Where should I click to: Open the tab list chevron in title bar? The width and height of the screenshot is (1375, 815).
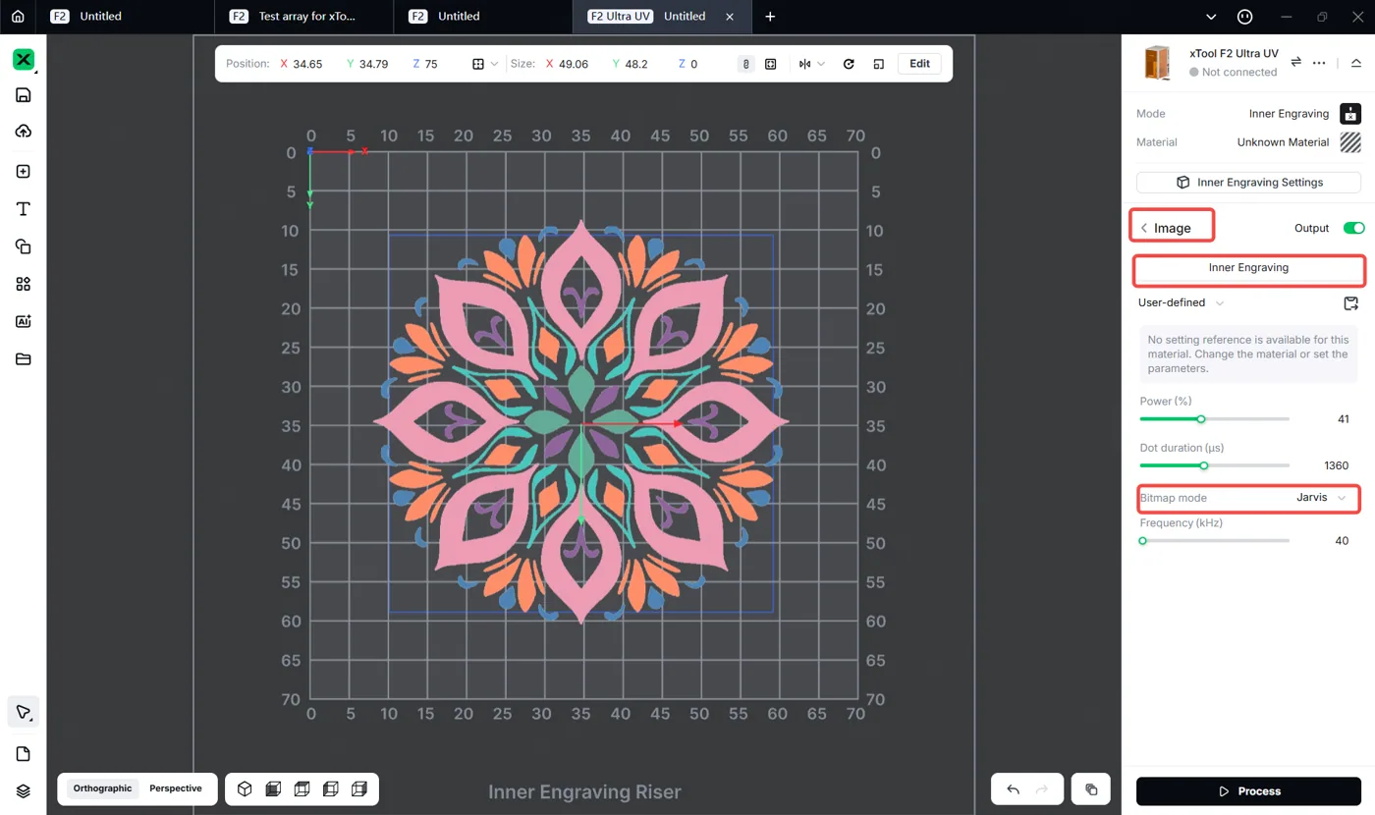point(1211,17)
